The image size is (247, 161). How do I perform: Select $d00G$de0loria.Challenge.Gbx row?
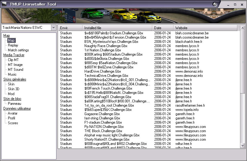coord(149,59)
